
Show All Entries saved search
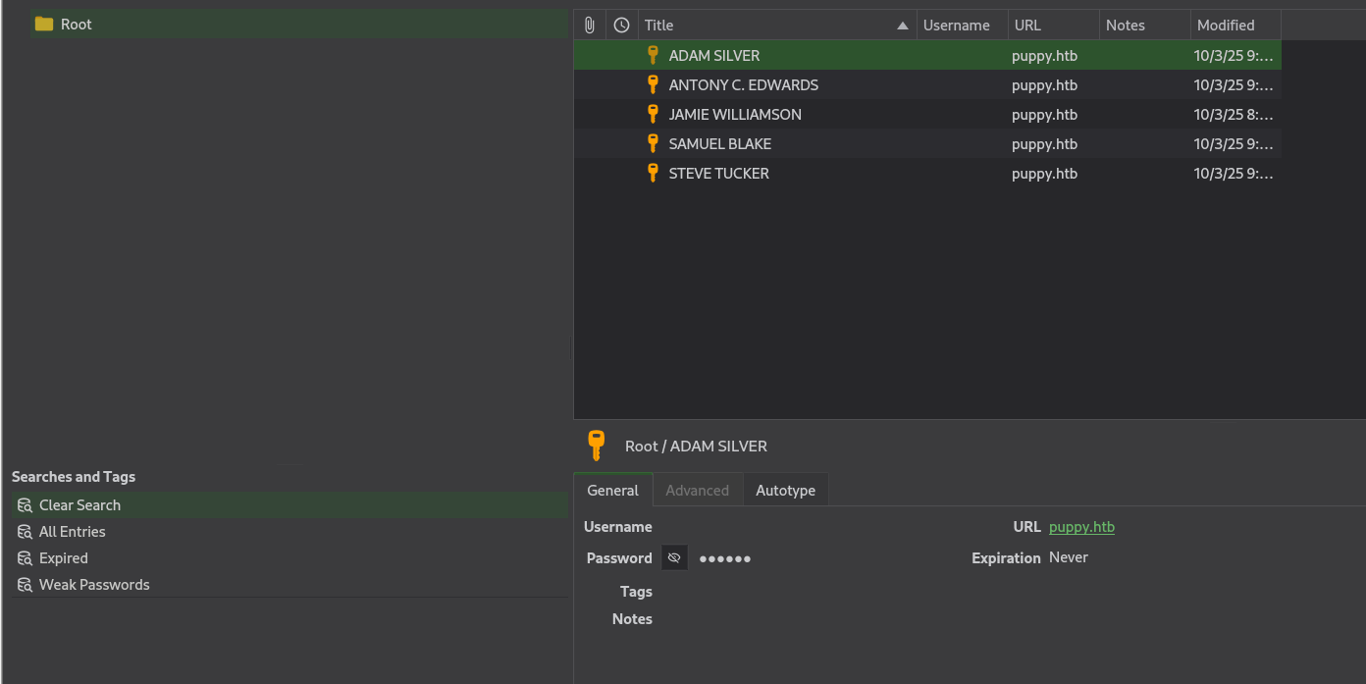coord(72,532)
